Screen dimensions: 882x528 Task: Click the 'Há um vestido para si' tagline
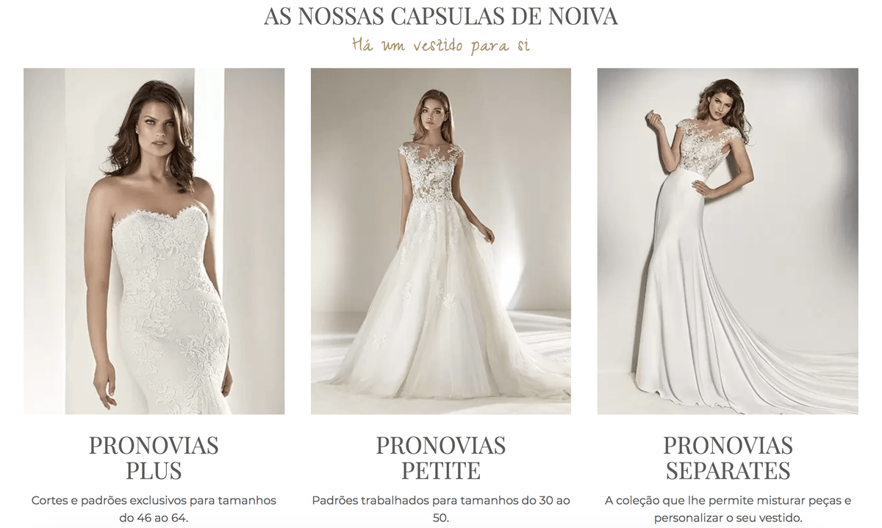tap(441, 45)
